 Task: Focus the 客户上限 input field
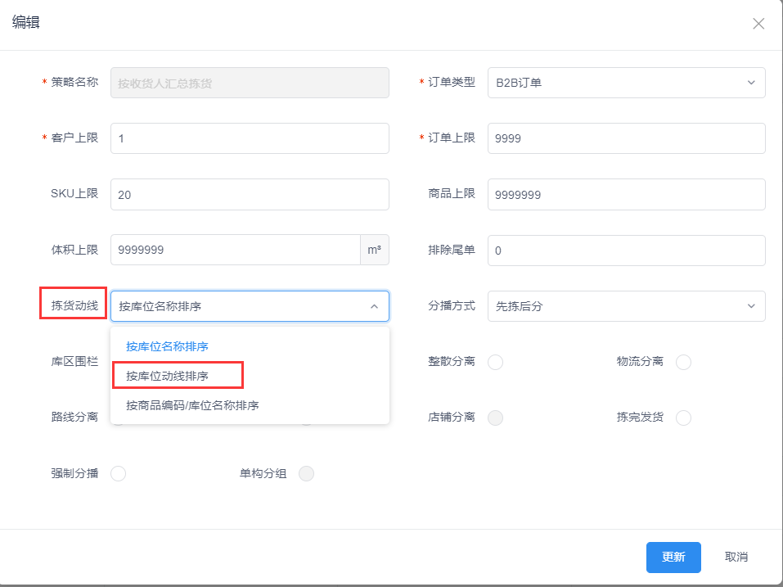250,138
